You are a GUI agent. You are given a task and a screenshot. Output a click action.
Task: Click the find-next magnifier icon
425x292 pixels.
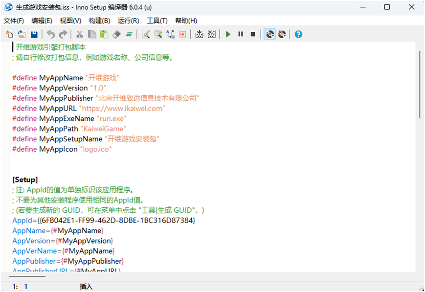(158, 34)
